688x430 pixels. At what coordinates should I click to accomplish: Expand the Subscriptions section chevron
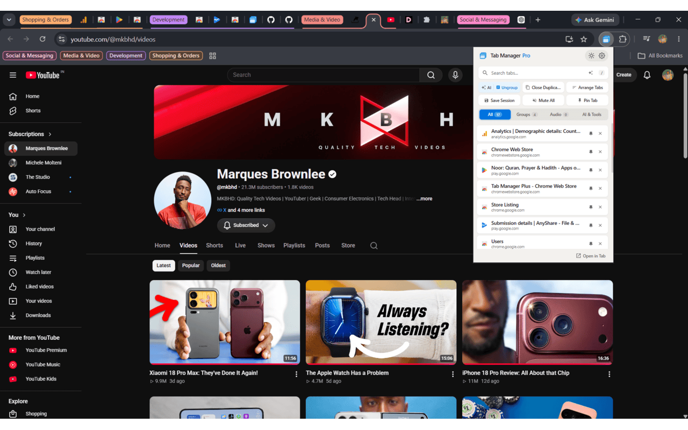point(50,134)
